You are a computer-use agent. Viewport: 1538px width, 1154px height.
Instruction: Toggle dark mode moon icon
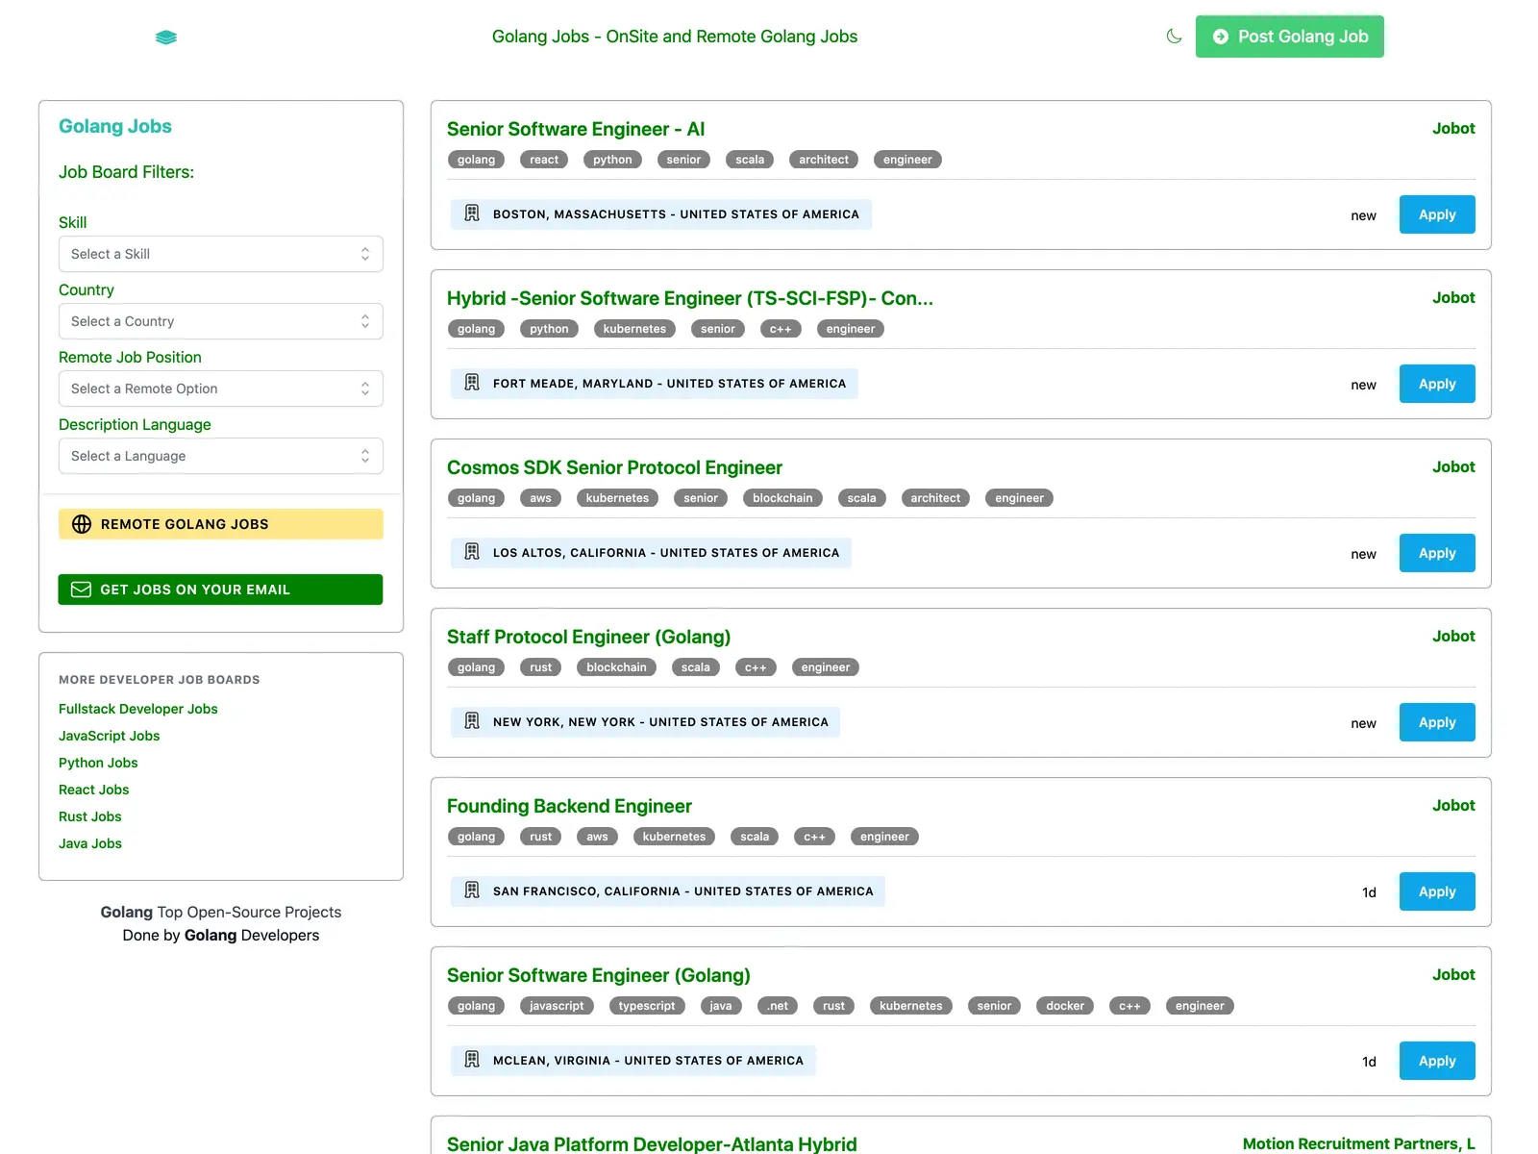[1174, 37]
